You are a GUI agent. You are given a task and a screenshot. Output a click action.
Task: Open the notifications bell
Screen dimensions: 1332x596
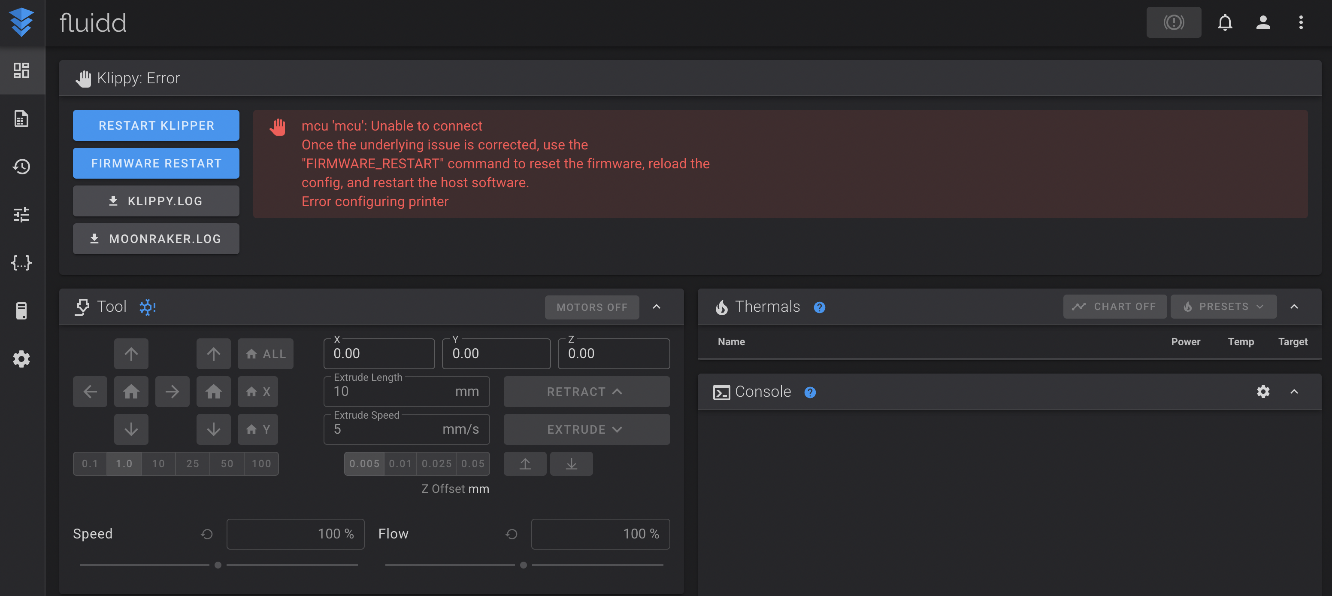point(1225,22)
